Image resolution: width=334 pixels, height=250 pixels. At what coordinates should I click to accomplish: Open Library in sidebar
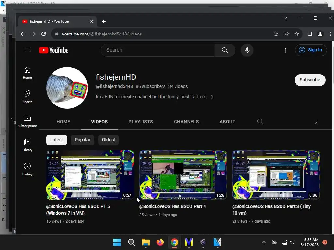click(x=27, y=145)
